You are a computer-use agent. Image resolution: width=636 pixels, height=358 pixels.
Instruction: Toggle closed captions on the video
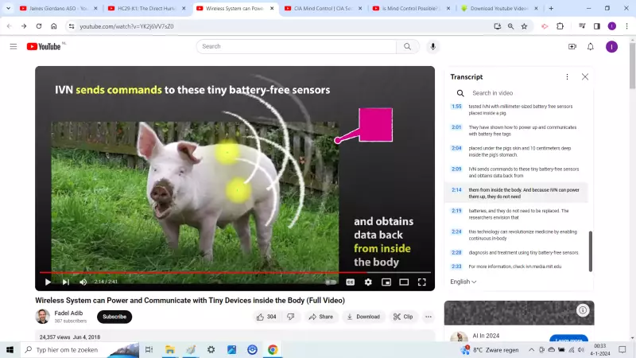(350, 282)
